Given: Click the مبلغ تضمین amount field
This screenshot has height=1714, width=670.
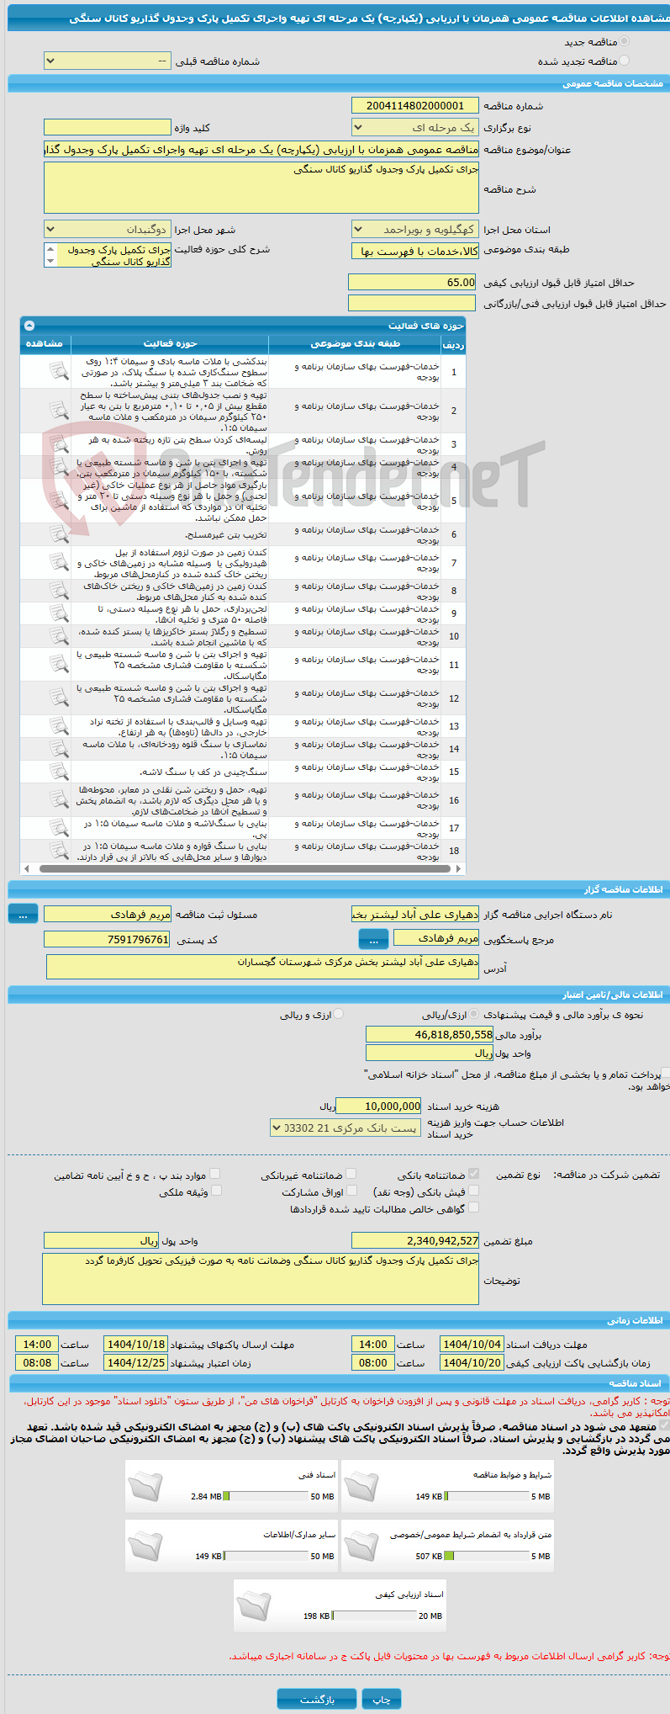Looking at the screenshot, I should (415, 1241).
